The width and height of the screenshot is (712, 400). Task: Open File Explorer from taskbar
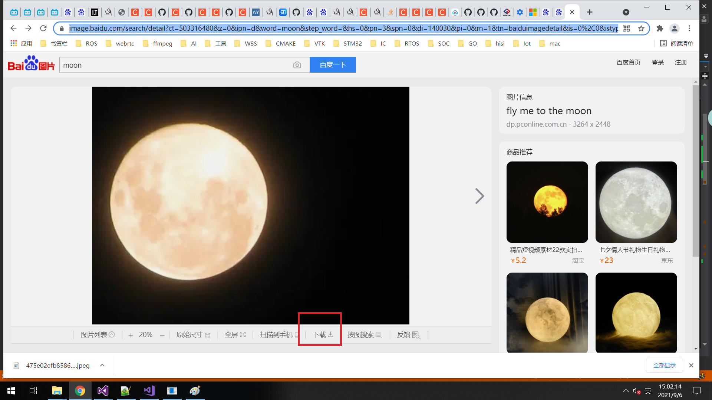tap(57, 391)
